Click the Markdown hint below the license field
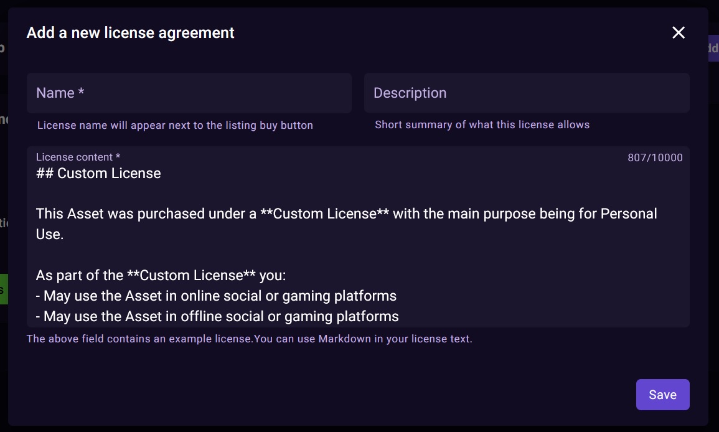Screen dimensions: 719x432 pos(249,339)
